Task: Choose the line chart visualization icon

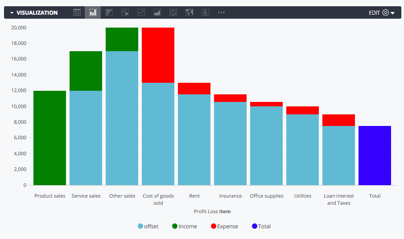Action: tap(141, 12)
